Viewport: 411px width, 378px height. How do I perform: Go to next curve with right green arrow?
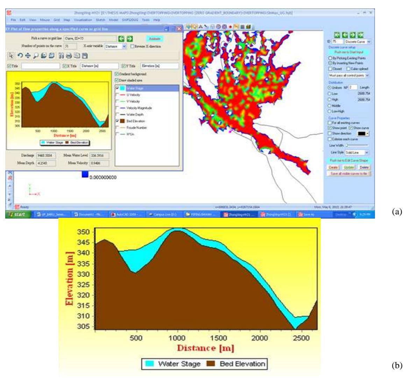(129, 39)
